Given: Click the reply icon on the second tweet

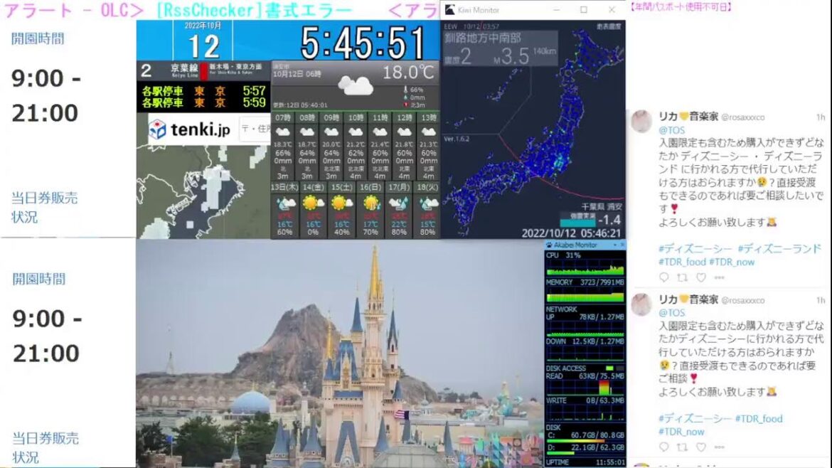Looking at the screenshot, I should (x=663, y=448).
